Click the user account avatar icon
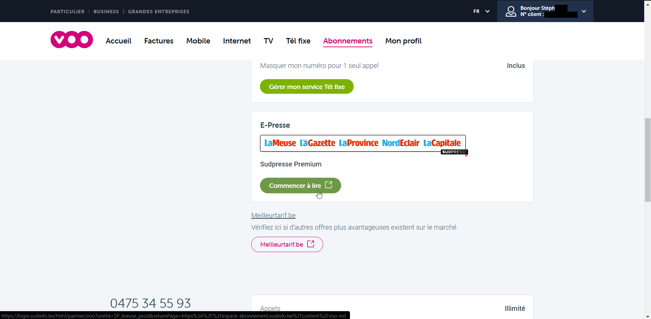Image resolution: width=651 pixels, height=319 pixels. pos(511,12)
